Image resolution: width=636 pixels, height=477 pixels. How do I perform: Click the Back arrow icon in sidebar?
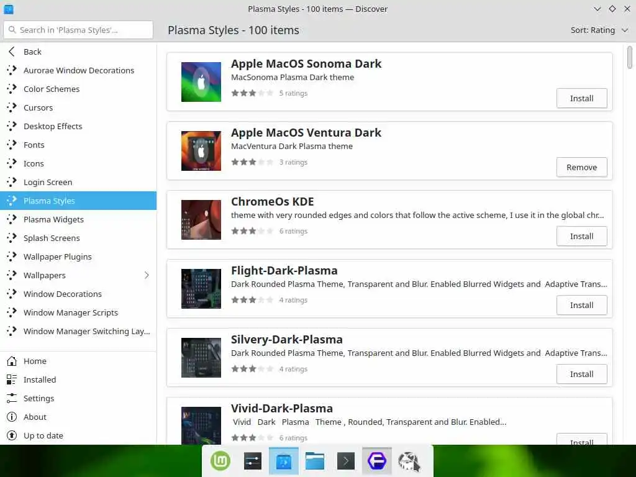click(x=12, y=52)
